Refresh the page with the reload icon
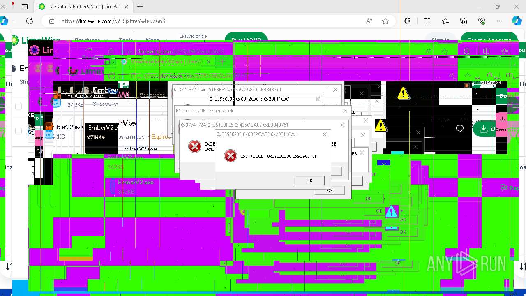 30,21
